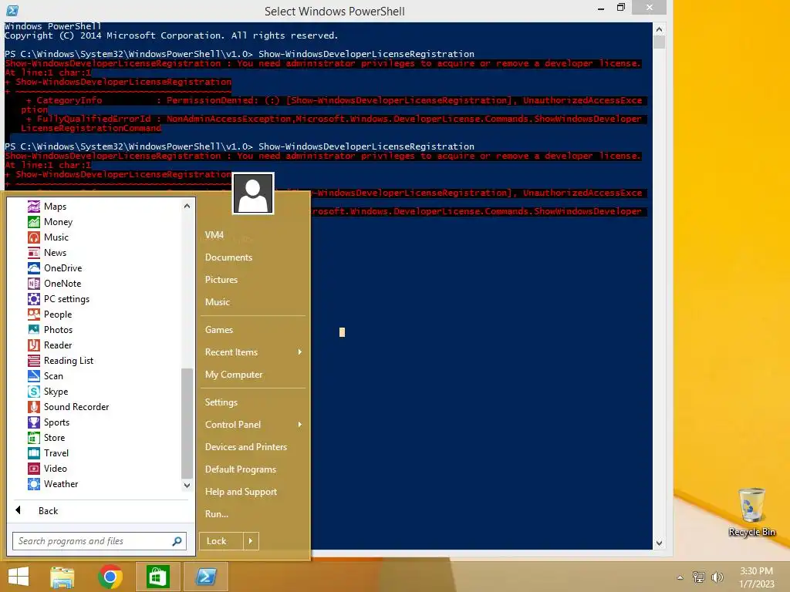Click the programs list scrollbar thumb
The width and height of the screenshot is (790, 592).
point(187,423)
